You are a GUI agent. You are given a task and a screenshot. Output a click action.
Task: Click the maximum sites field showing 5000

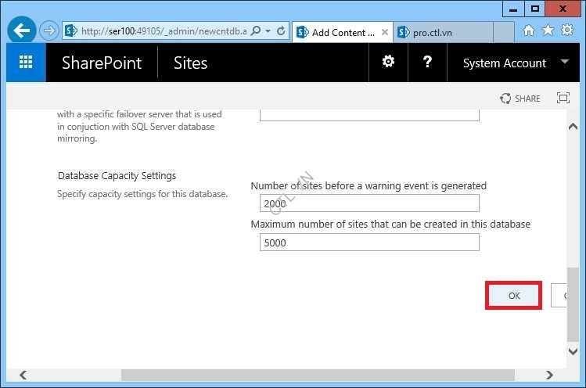369,242
